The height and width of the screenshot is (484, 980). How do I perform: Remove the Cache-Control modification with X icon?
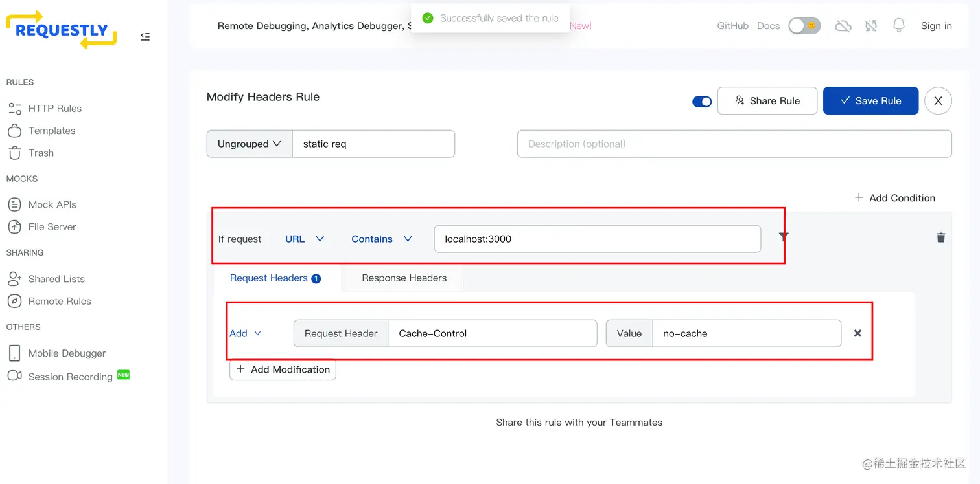pyautogui.click(x=857, y=333)
